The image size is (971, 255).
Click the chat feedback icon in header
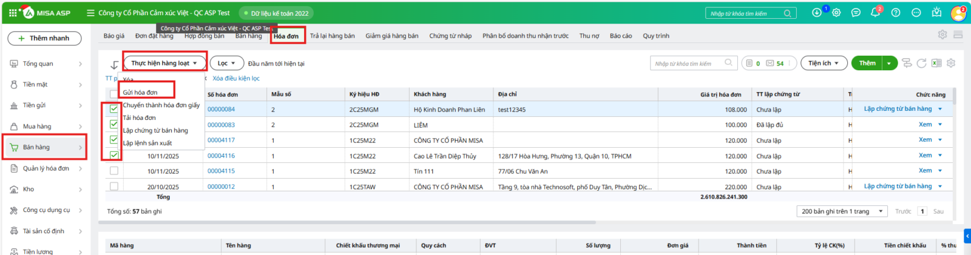[856, 13]
